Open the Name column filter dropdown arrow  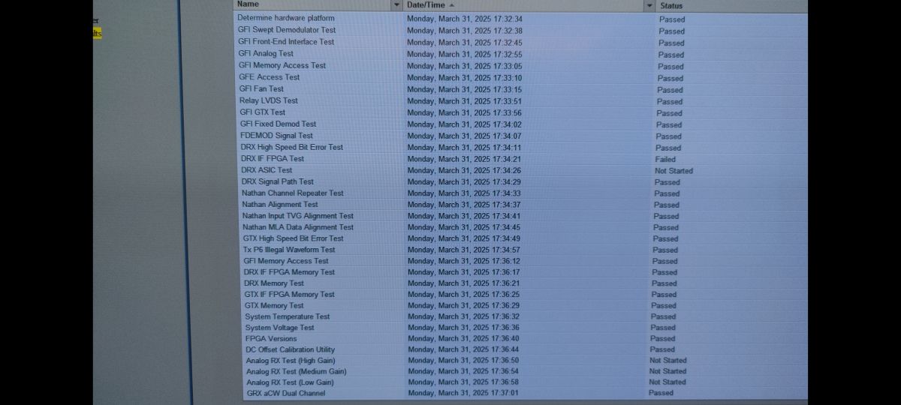click(397, 5)
